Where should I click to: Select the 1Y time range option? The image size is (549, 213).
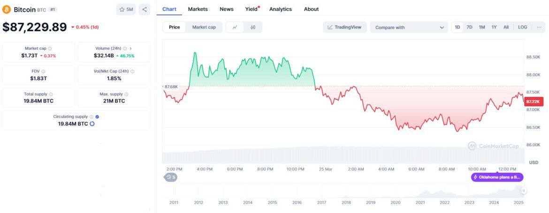494,27
